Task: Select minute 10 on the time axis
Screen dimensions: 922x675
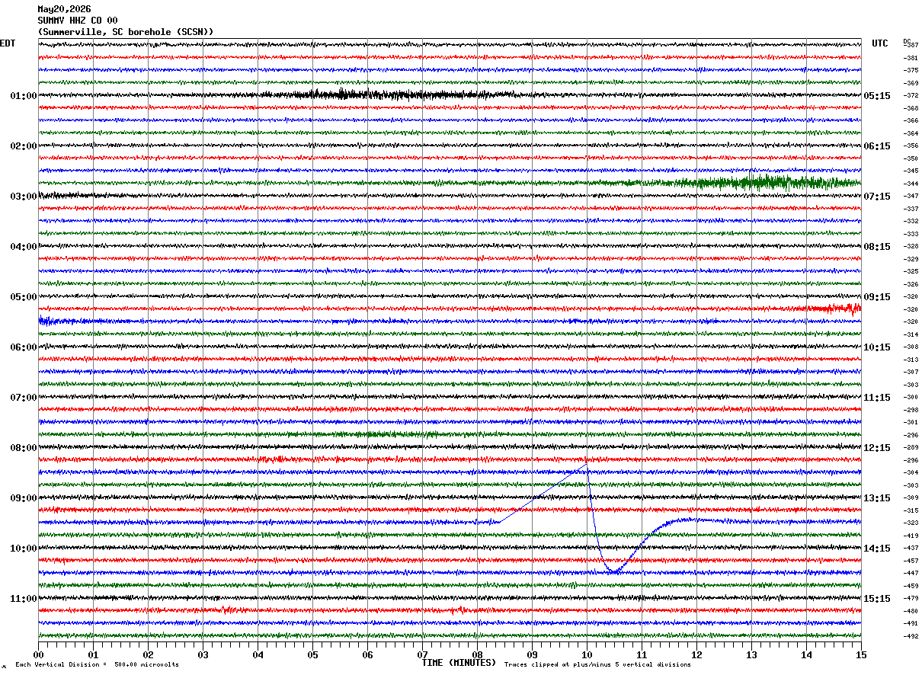Action: click(x=587, y=654)
